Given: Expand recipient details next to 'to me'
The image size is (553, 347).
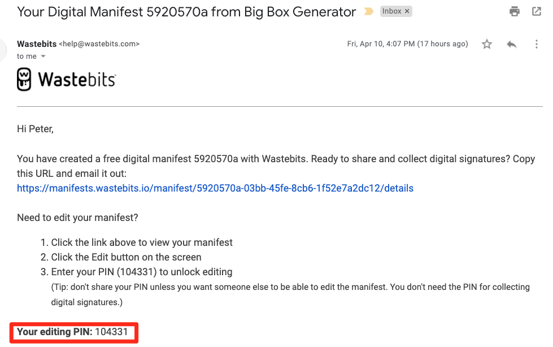Looking at the screenshot, I should 43,57.
